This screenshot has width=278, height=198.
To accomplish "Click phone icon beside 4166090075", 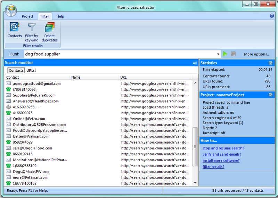I will click(x=8, y=113).
